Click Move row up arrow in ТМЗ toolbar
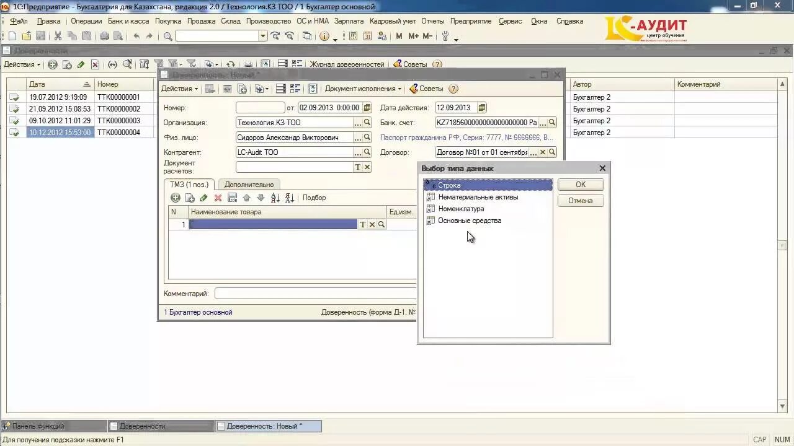Image resolution: width=794 pixels, height=446 pixels. [x=246, y=198]
